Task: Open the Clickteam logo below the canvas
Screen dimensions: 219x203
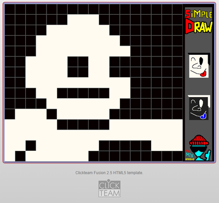Action: [109, 188]
